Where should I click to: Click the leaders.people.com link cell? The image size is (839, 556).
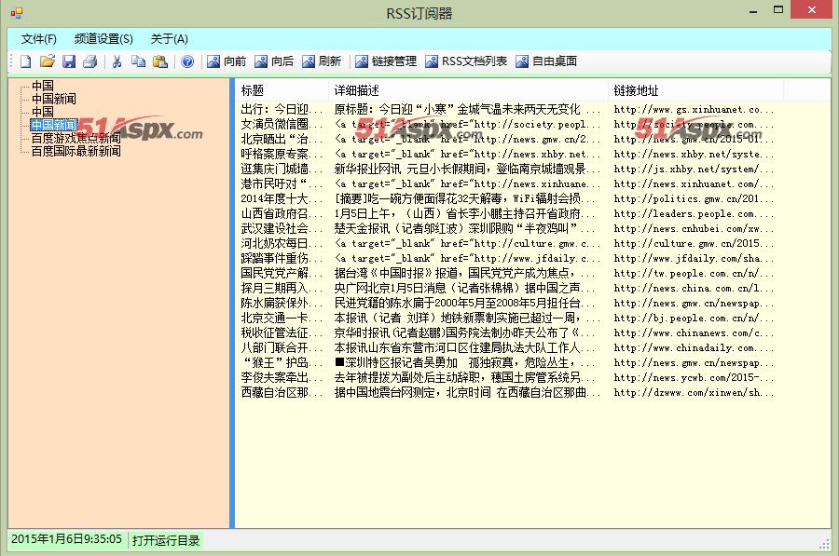(694, 214)
